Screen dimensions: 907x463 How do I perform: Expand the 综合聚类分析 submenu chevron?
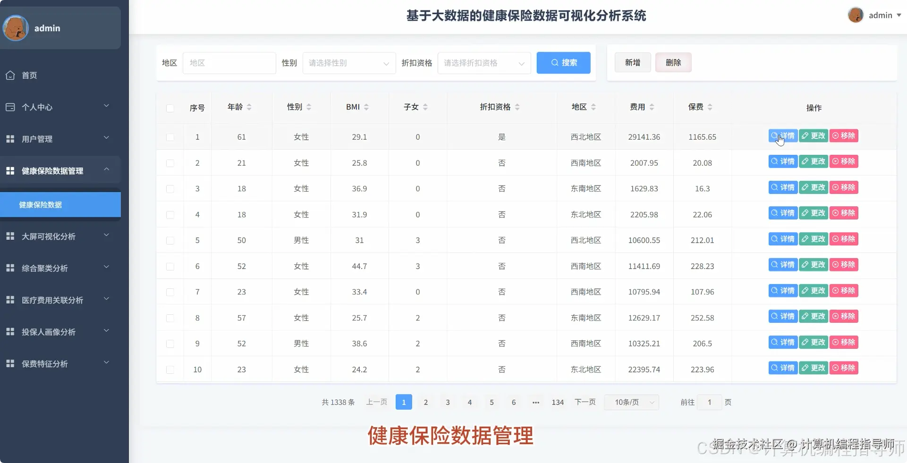[x=106, y=267]
